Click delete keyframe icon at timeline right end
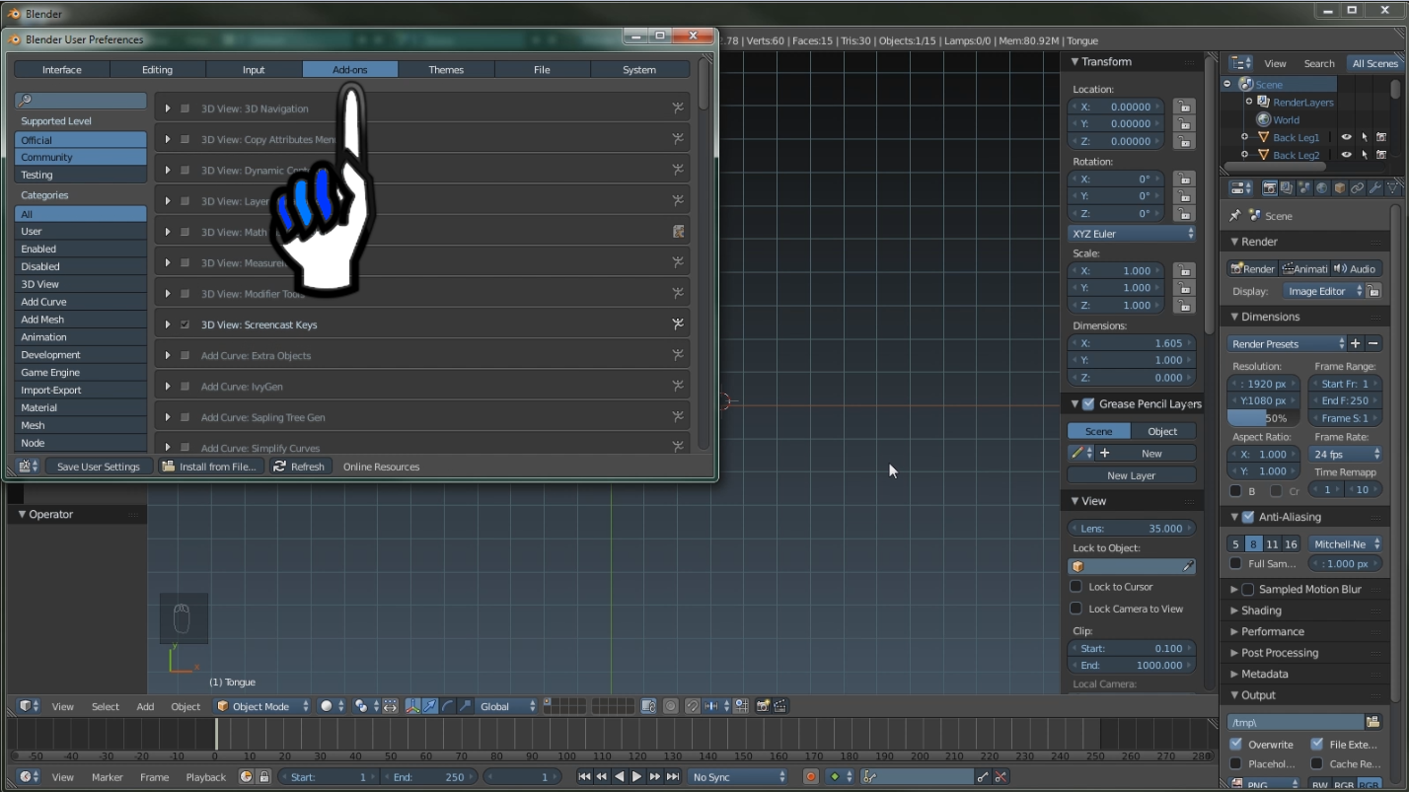The image size is (1409, 792). [1001, 777]
